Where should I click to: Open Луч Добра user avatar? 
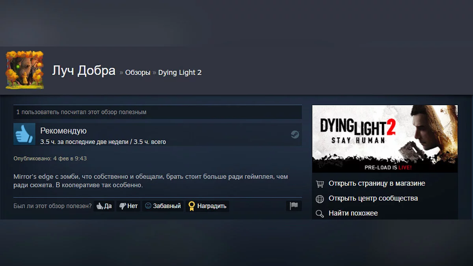click(24, 70)
